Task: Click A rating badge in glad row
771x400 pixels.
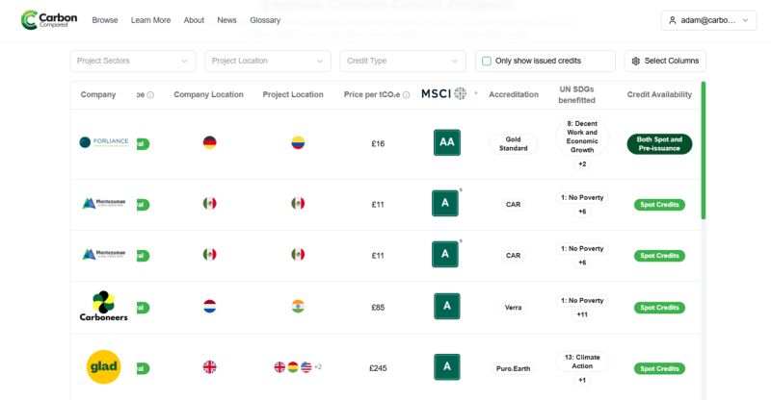Action: tap(447, 367)
